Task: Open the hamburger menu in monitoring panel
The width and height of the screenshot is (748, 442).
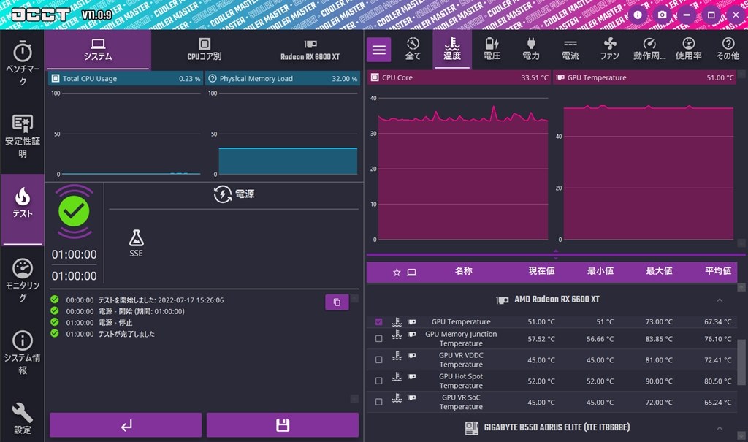Action: click(379, 50)
